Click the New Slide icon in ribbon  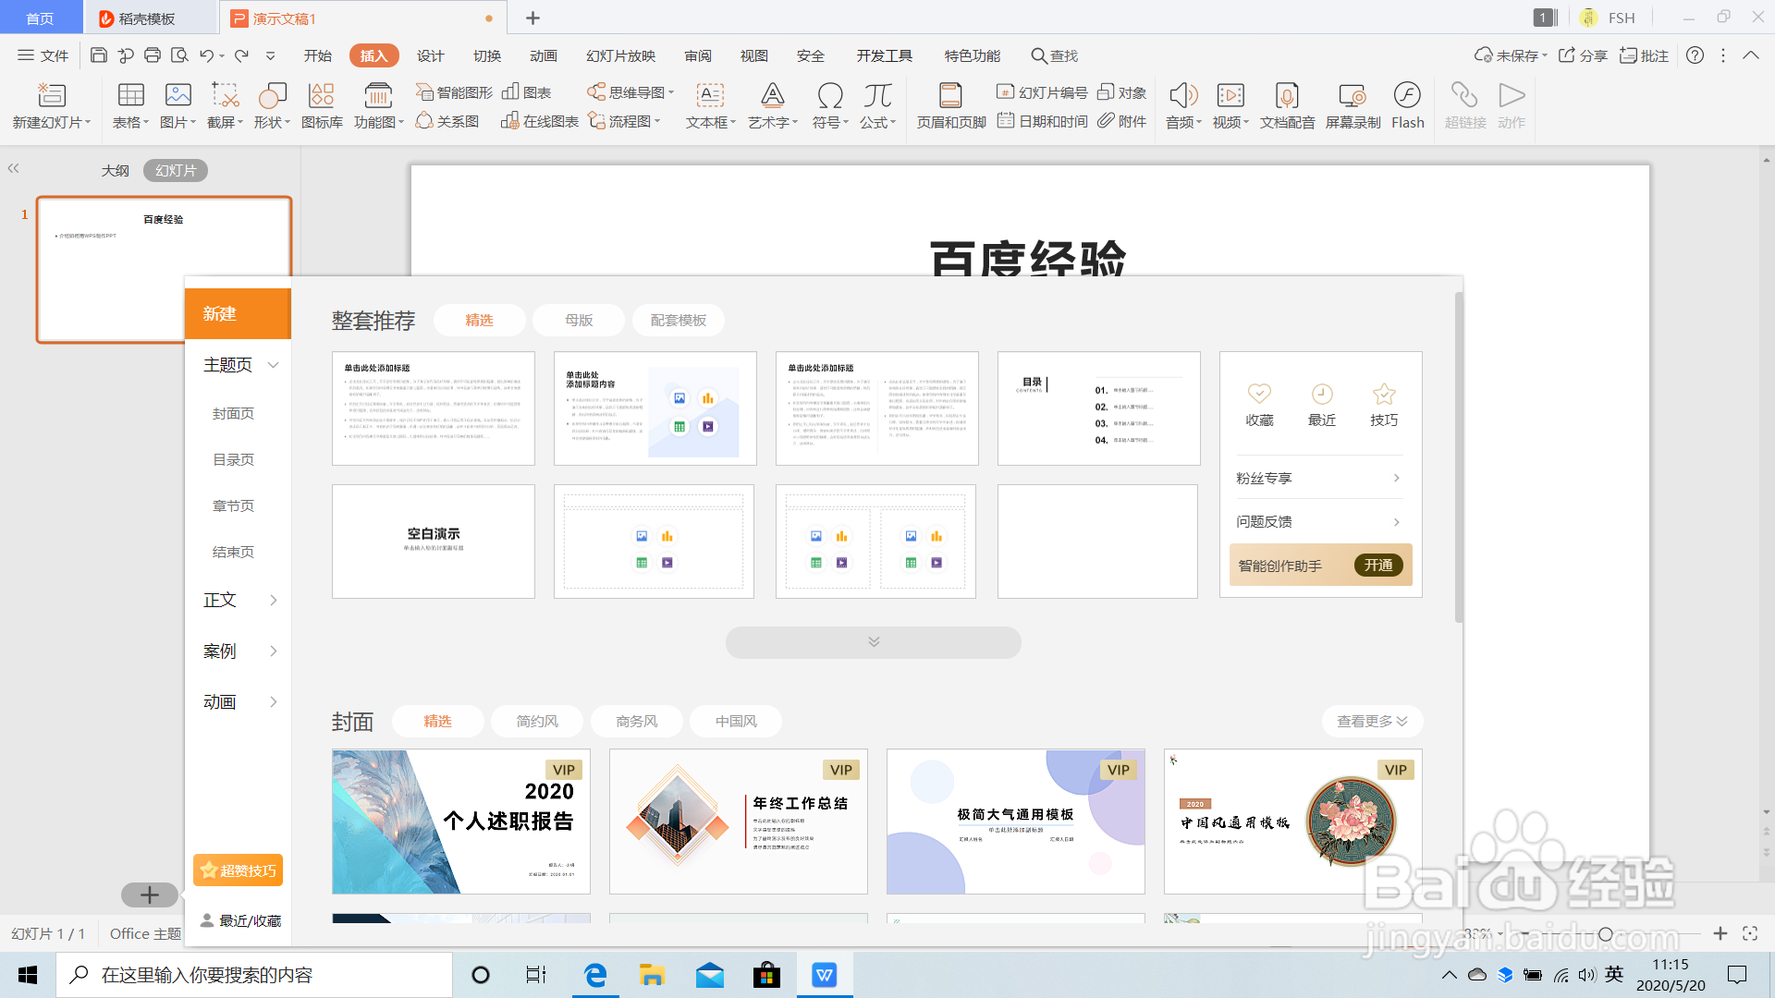point(51,95)
